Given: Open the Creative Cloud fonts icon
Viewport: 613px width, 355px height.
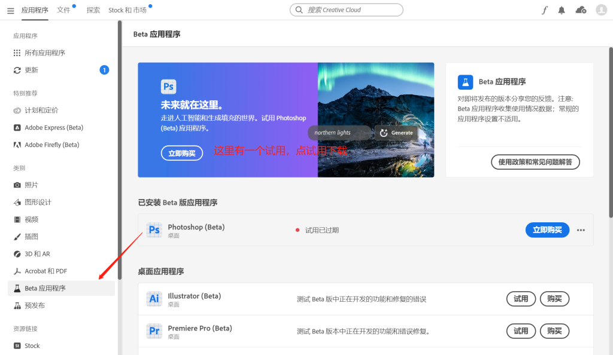Looking at the screenshot, I should 544,10.
